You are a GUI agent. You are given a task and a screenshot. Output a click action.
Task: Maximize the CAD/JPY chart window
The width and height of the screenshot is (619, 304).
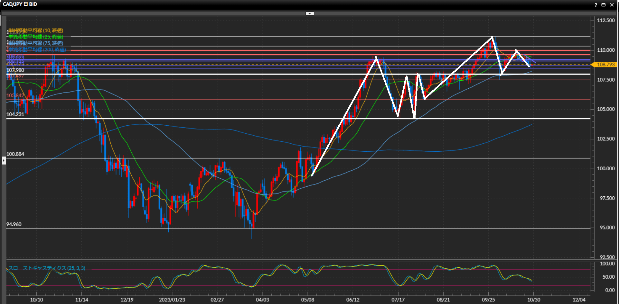click(604, 5)
